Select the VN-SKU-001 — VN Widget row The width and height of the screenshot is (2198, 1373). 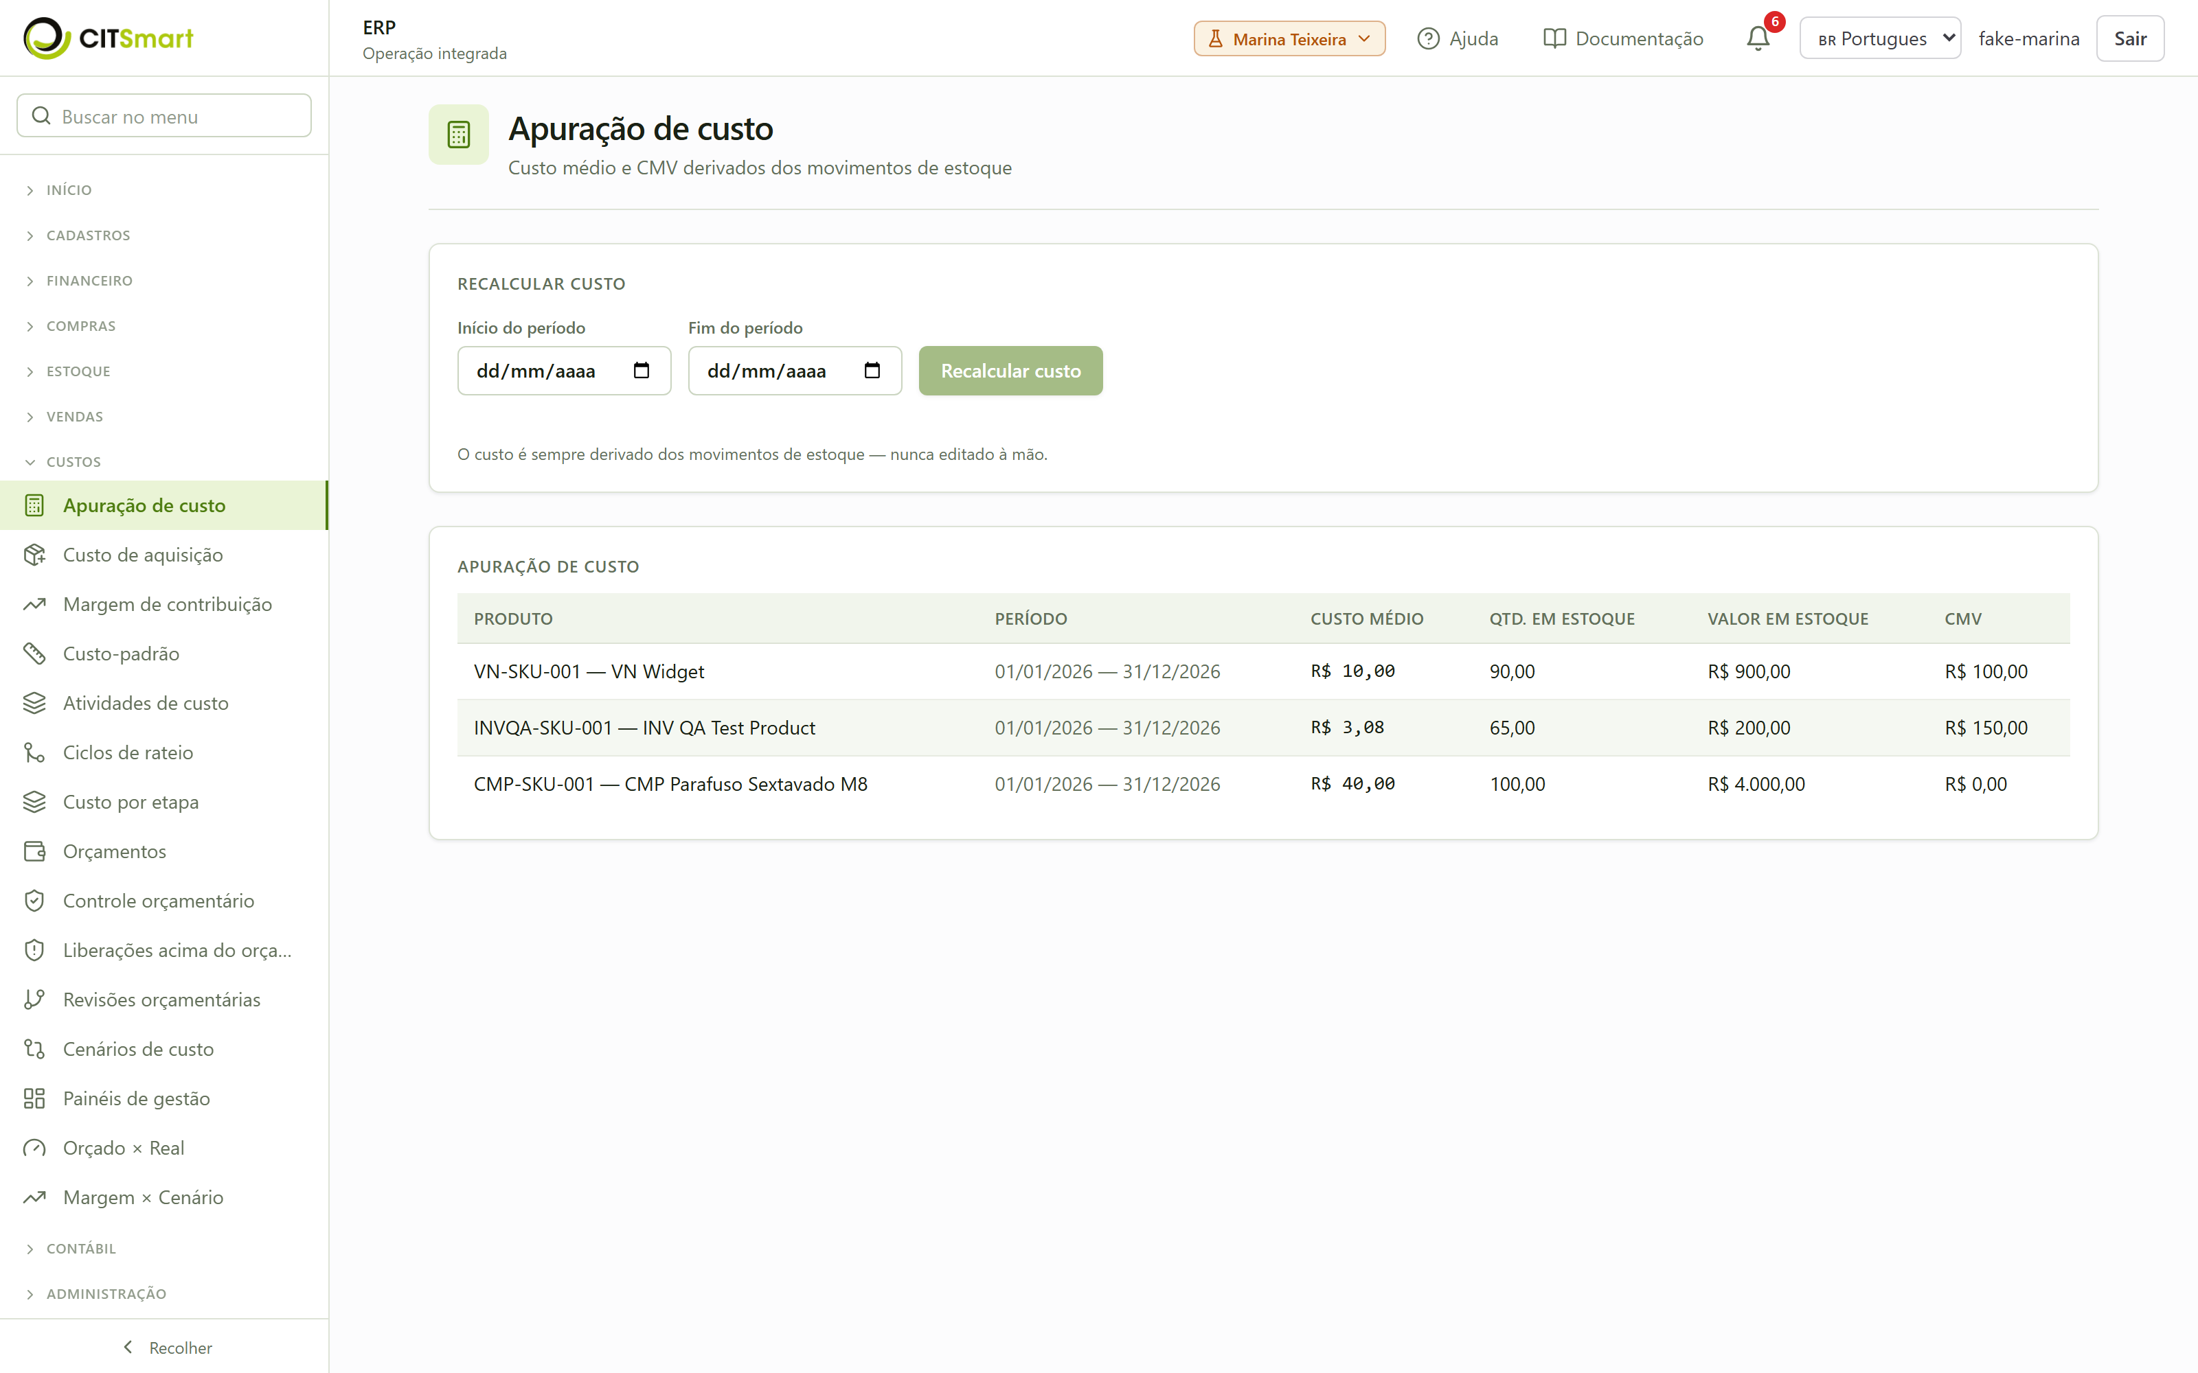[x=1263, y=672]
